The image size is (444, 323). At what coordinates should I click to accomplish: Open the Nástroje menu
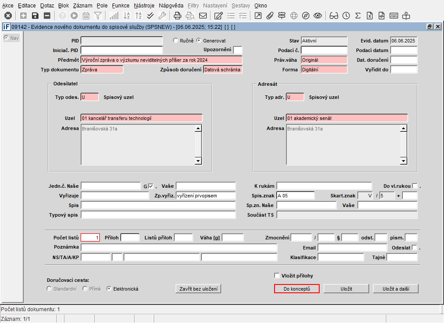pos(144,5)
